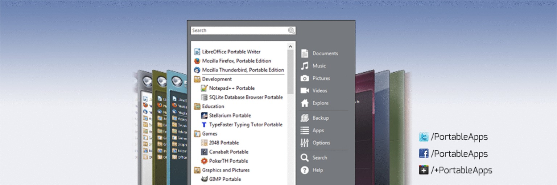The height and width of the screenshot is (185, 557).
Task: Select 'TypeFaster Typing Tutor Portable' text
Action: coord(246,124)
